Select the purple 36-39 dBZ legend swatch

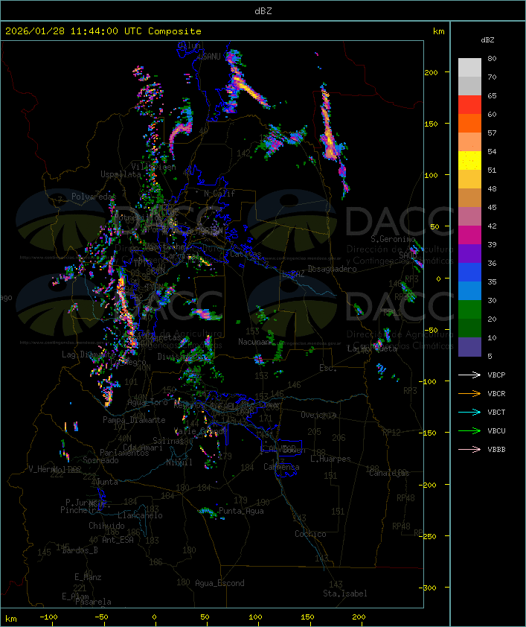pyautogui.click(x=469, y=254)
